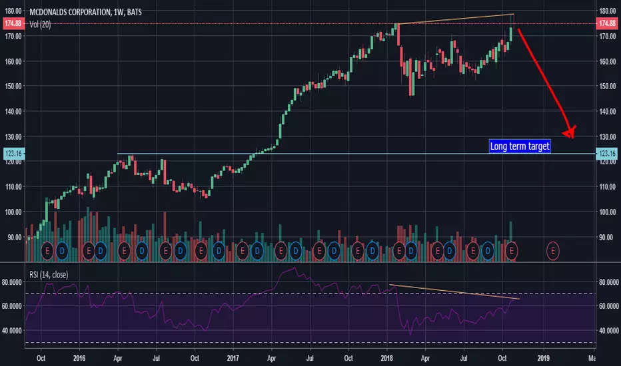Click the Apr 2017 earnings E marker

(x=281, y=251)
